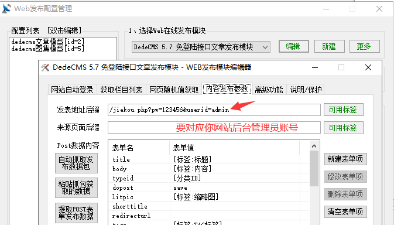Click 可用标签 button next to 来源页面后缀
This screenshot has width=394, height=225.
(x=344, y=128)
